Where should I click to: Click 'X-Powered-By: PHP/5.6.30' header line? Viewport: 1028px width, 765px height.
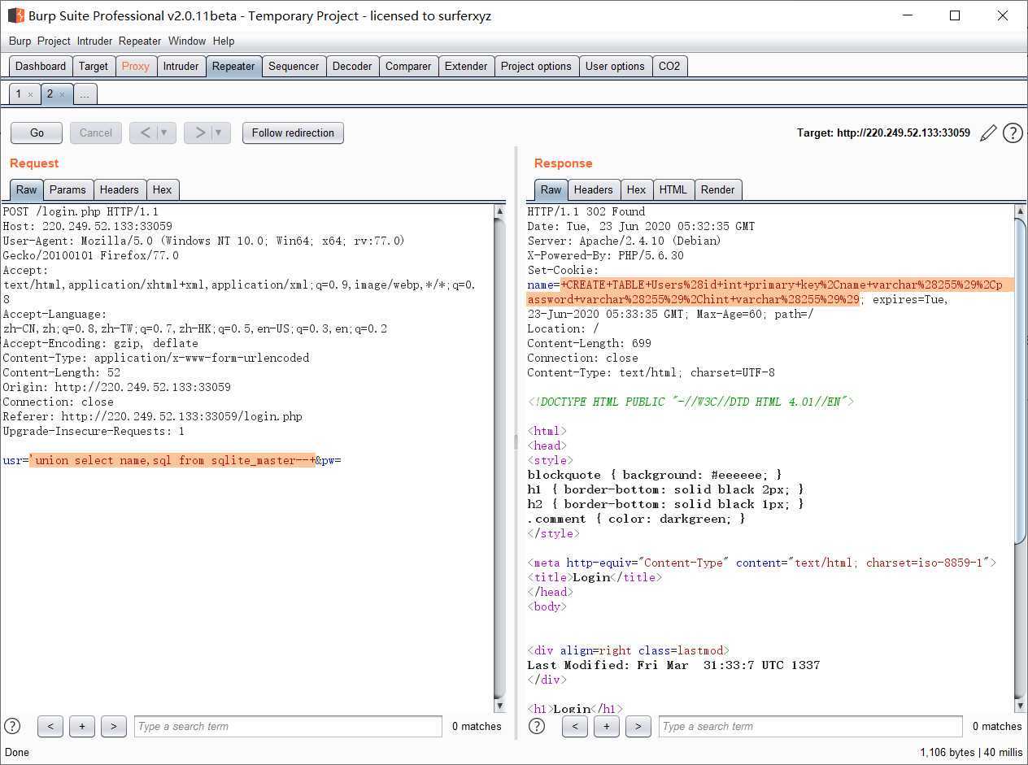pyautogui.click(x=606, y=255)
